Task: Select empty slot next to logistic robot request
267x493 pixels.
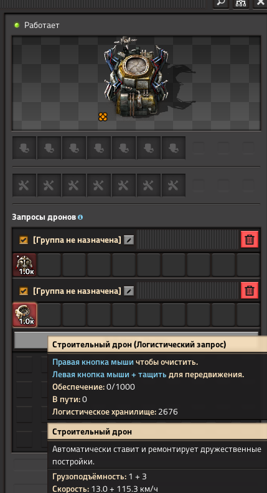Action: click(49, 265)
